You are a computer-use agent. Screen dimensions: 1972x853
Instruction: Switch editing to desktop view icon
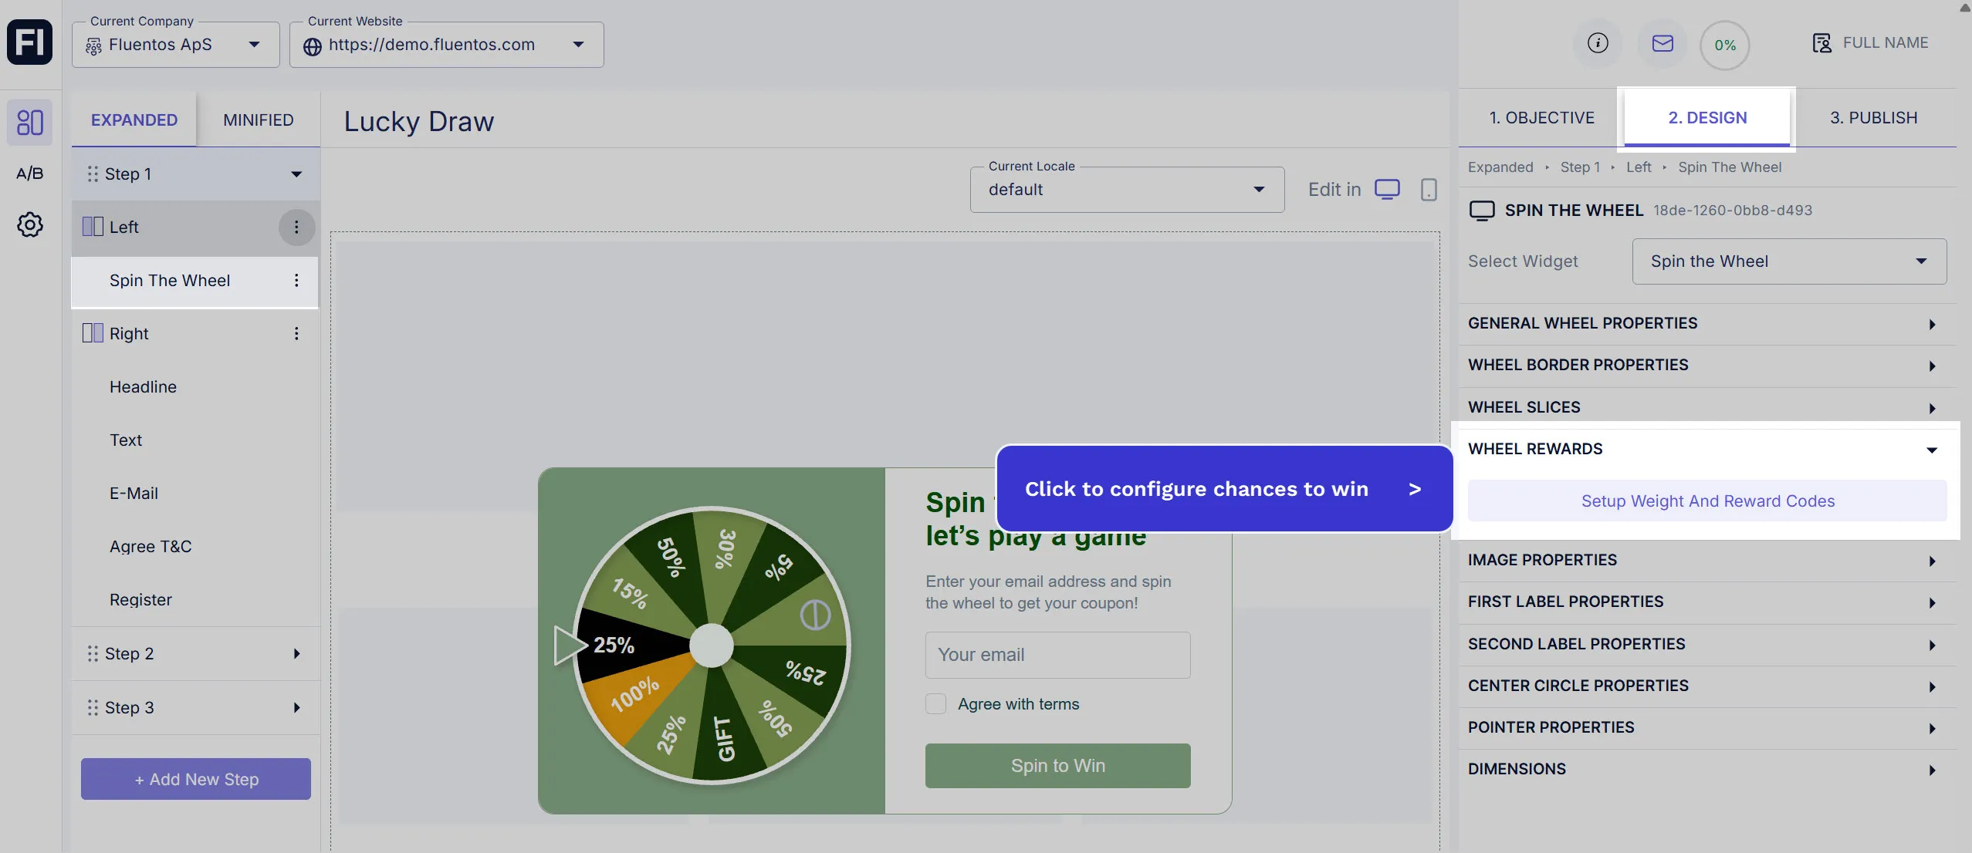pyautogui.click(x=1387, y=189)
